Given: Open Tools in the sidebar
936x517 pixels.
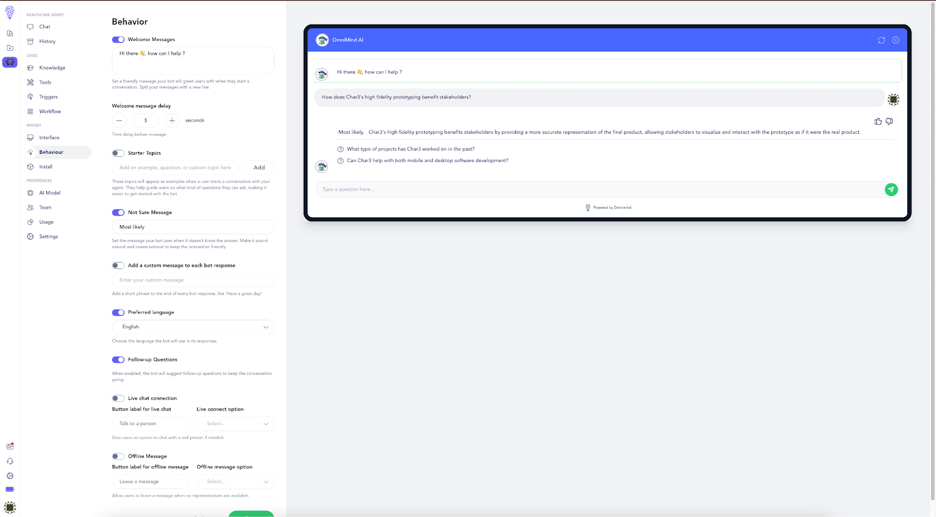Looking at the screenshot, I should click(x=45, y=82).
